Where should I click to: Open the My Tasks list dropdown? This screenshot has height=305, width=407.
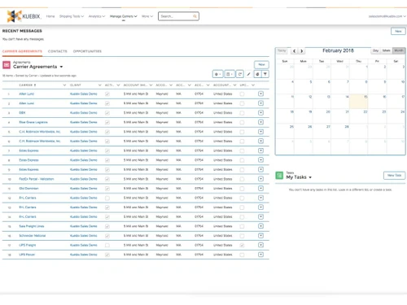[310, 177]
